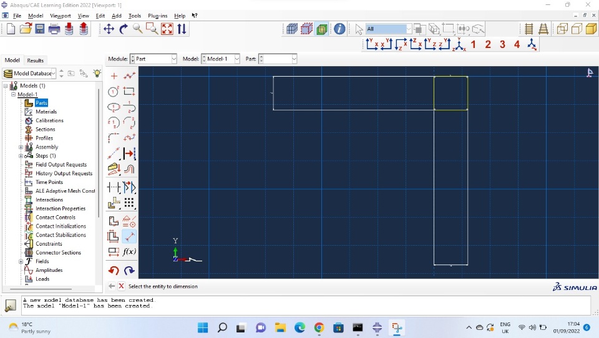Redo the last sketch action
The width and height of the screenshot is (599, 338).
point(129,271)
